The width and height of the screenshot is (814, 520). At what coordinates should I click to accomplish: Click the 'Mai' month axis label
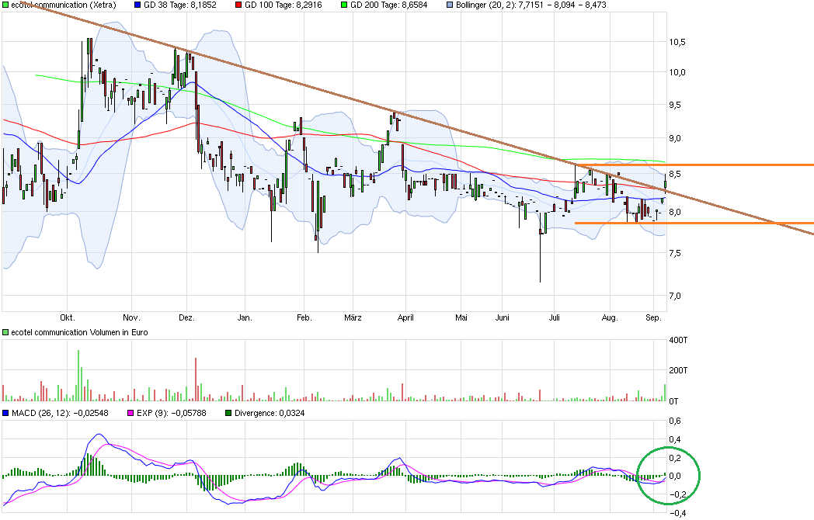[461, 317]
